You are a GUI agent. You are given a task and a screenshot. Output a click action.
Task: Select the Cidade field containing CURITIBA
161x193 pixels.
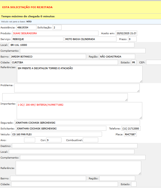click(x=64, y=62)
